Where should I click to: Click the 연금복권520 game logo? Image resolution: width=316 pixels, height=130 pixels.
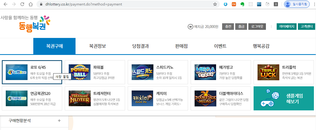click(17, 98)
